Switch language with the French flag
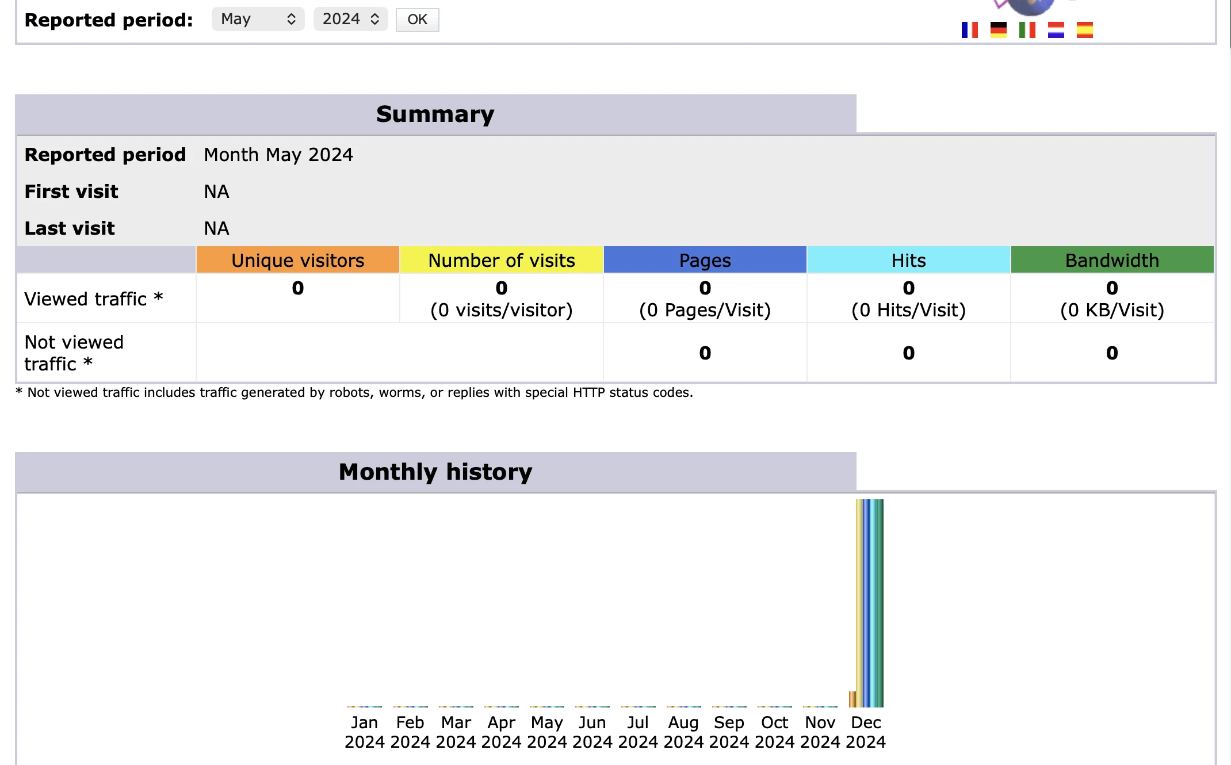1231x765 pixels. [970, 30]
